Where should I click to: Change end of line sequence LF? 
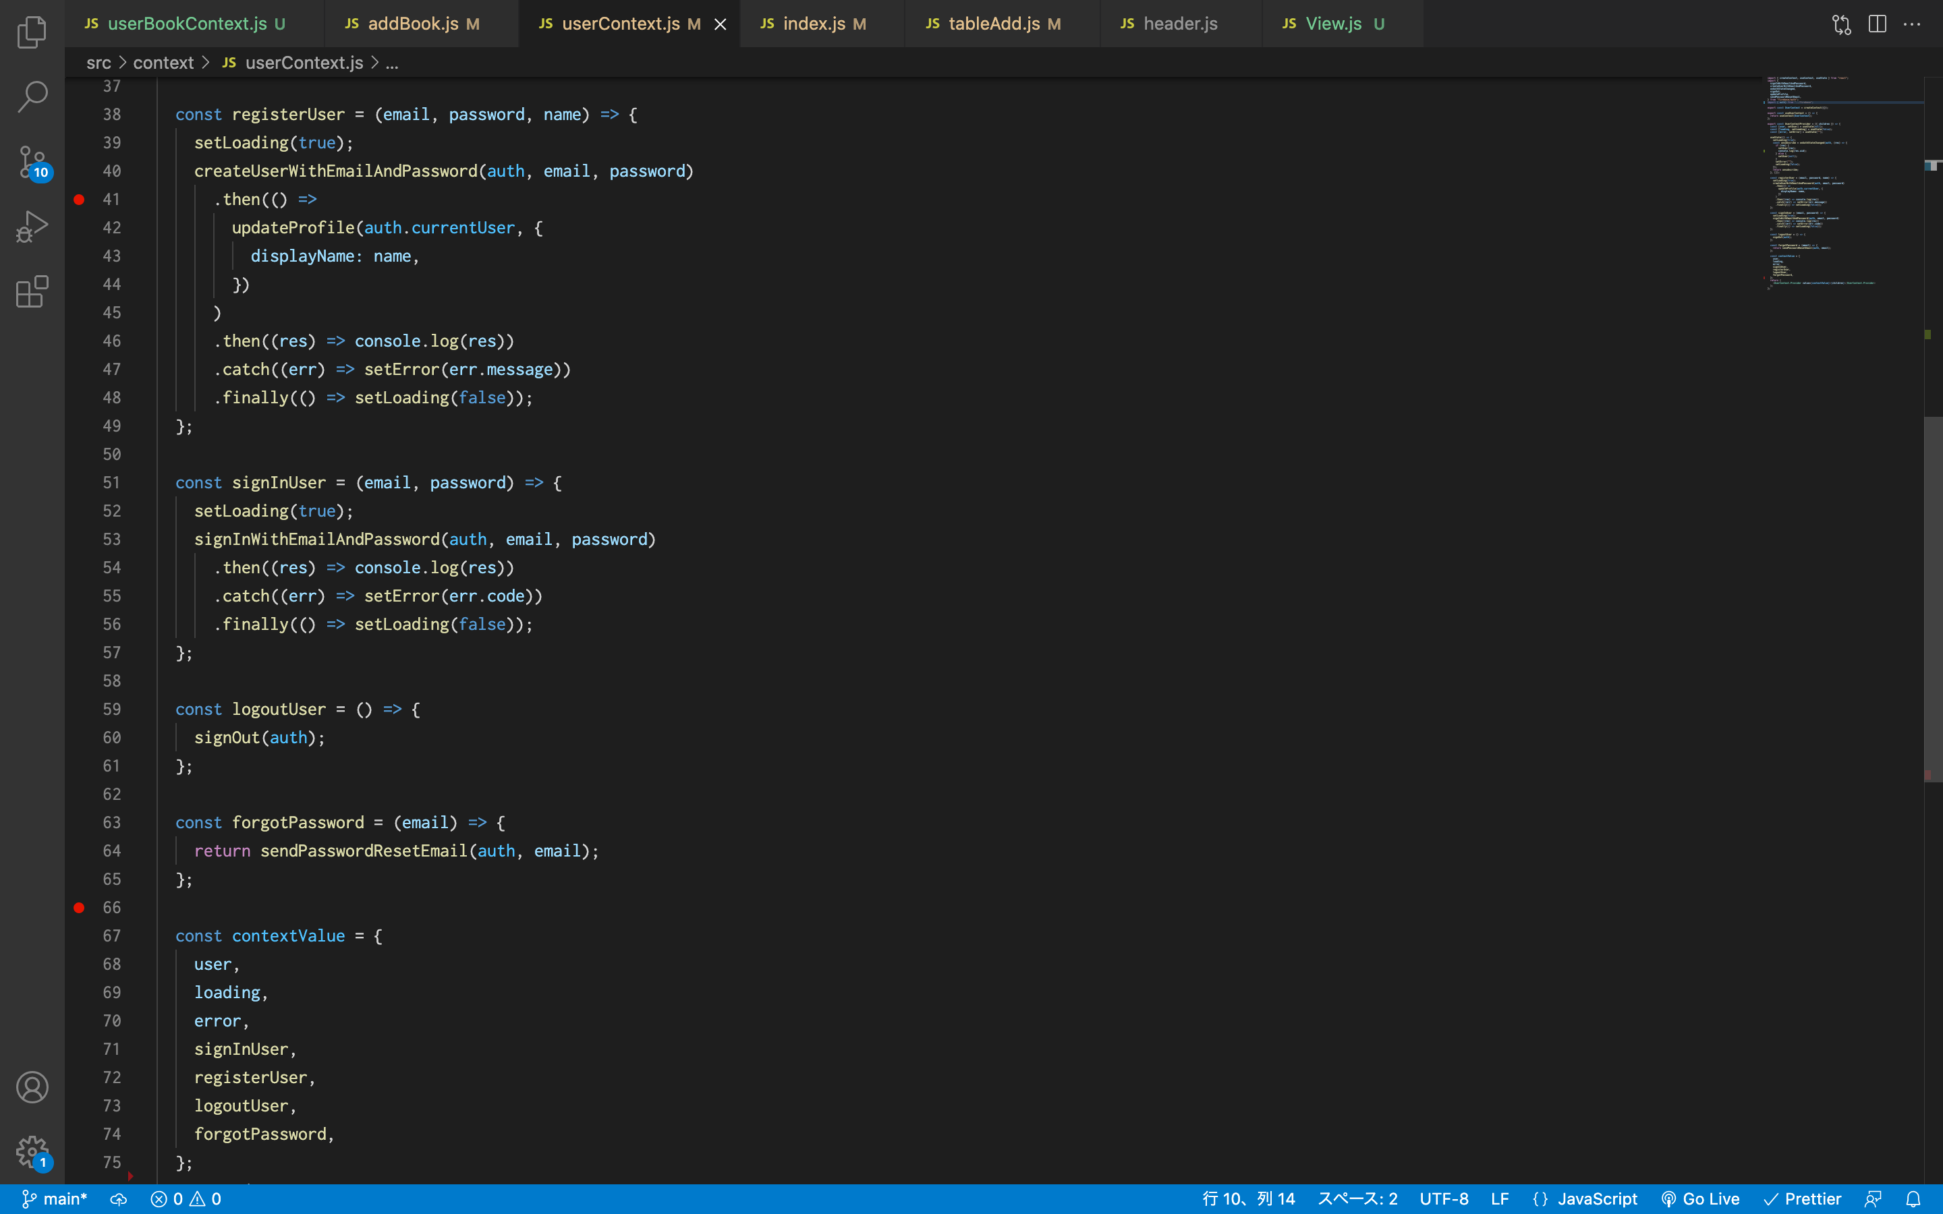coord(1499,1198)
